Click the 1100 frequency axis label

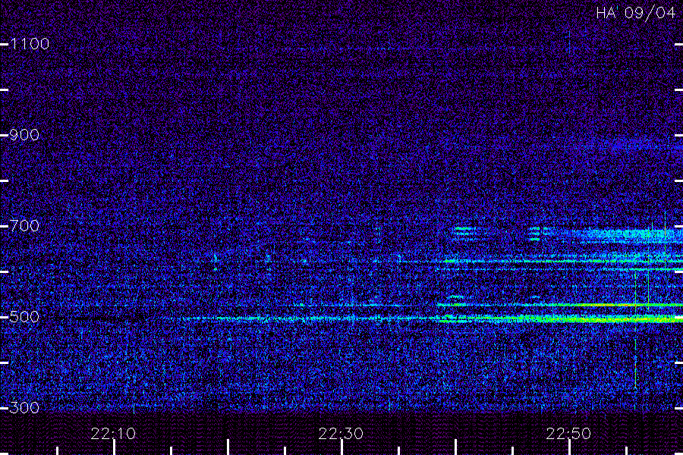pos(30,44)
